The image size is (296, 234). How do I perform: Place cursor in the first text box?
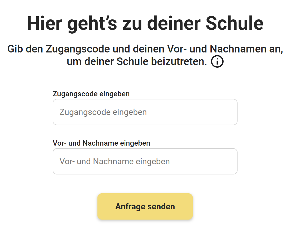pos(145,112)
